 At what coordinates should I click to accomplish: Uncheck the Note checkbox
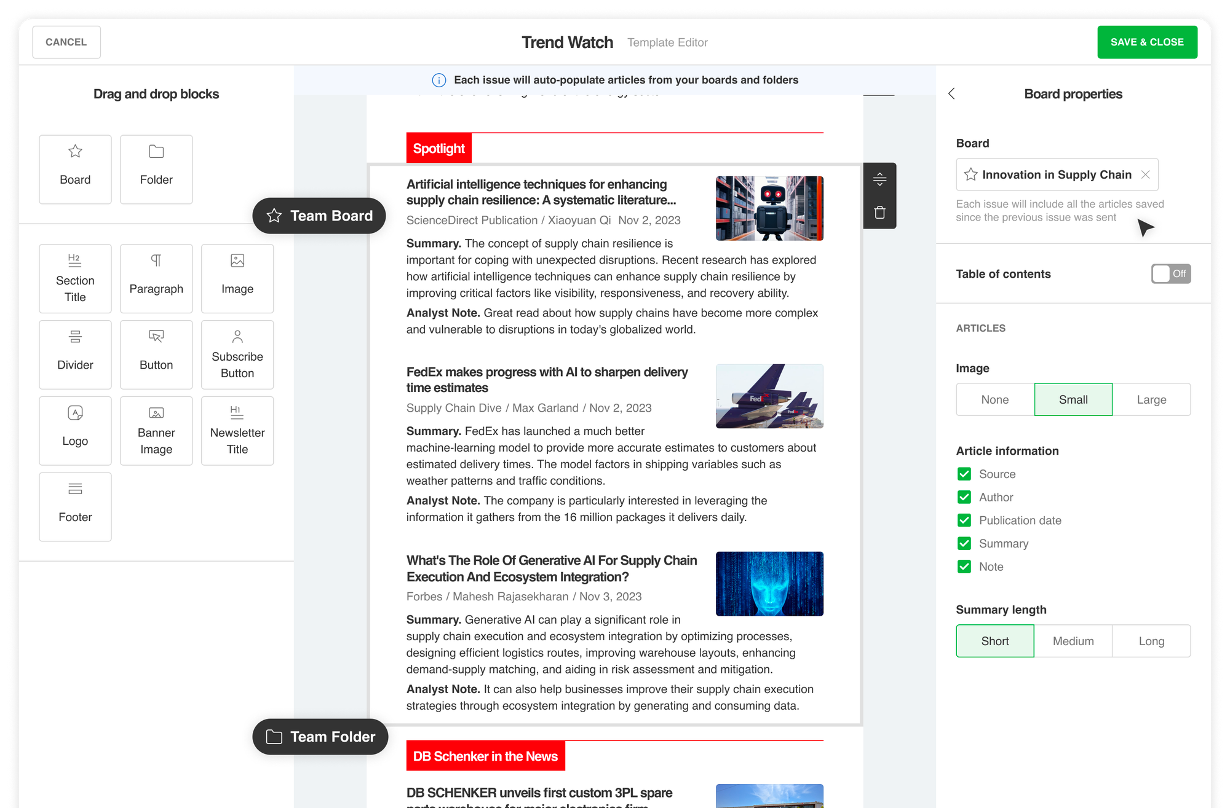(x=964, y=567)
